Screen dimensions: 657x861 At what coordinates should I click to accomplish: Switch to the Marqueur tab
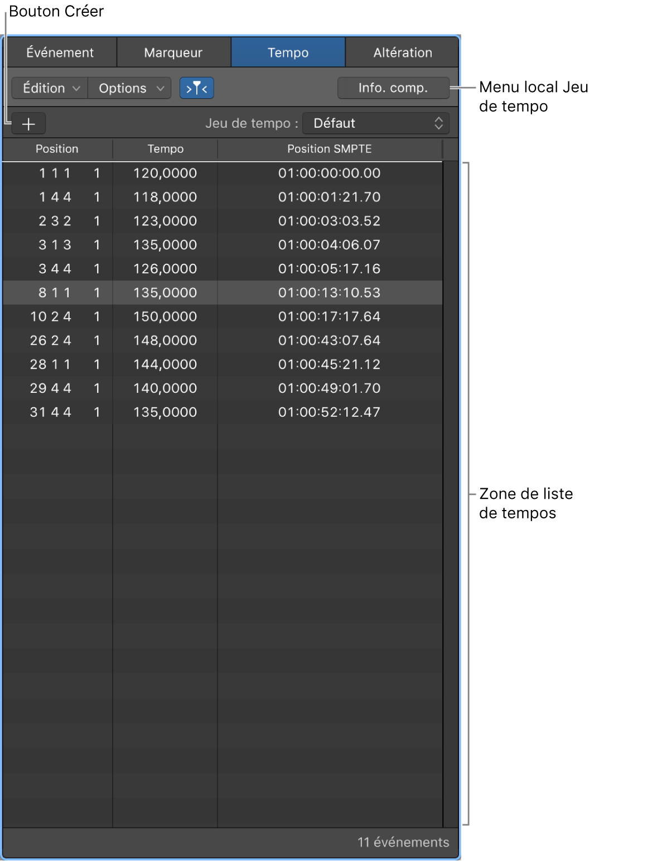[x=173, y=52]
